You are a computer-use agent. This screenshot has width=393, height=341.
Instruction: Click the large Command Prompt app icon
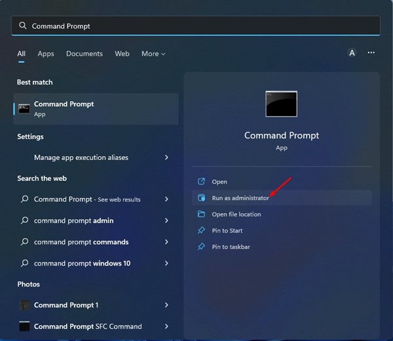point(282,104)
